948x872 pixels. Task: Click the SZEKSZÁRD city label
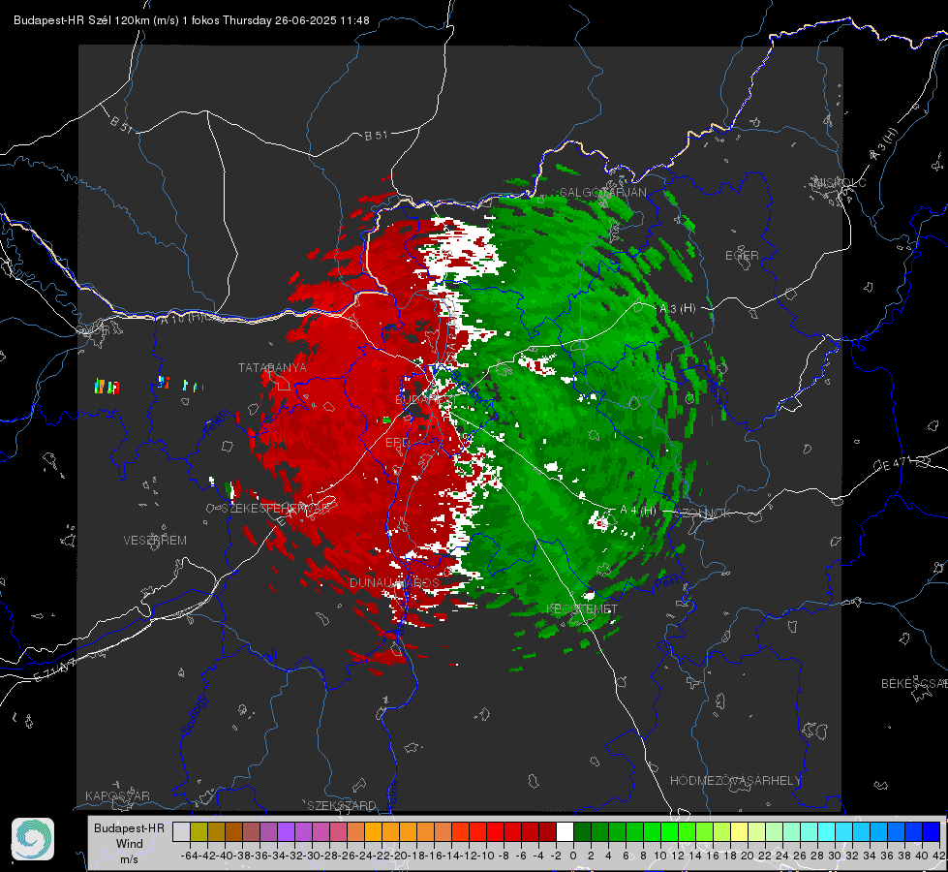[x=342, y=805]
